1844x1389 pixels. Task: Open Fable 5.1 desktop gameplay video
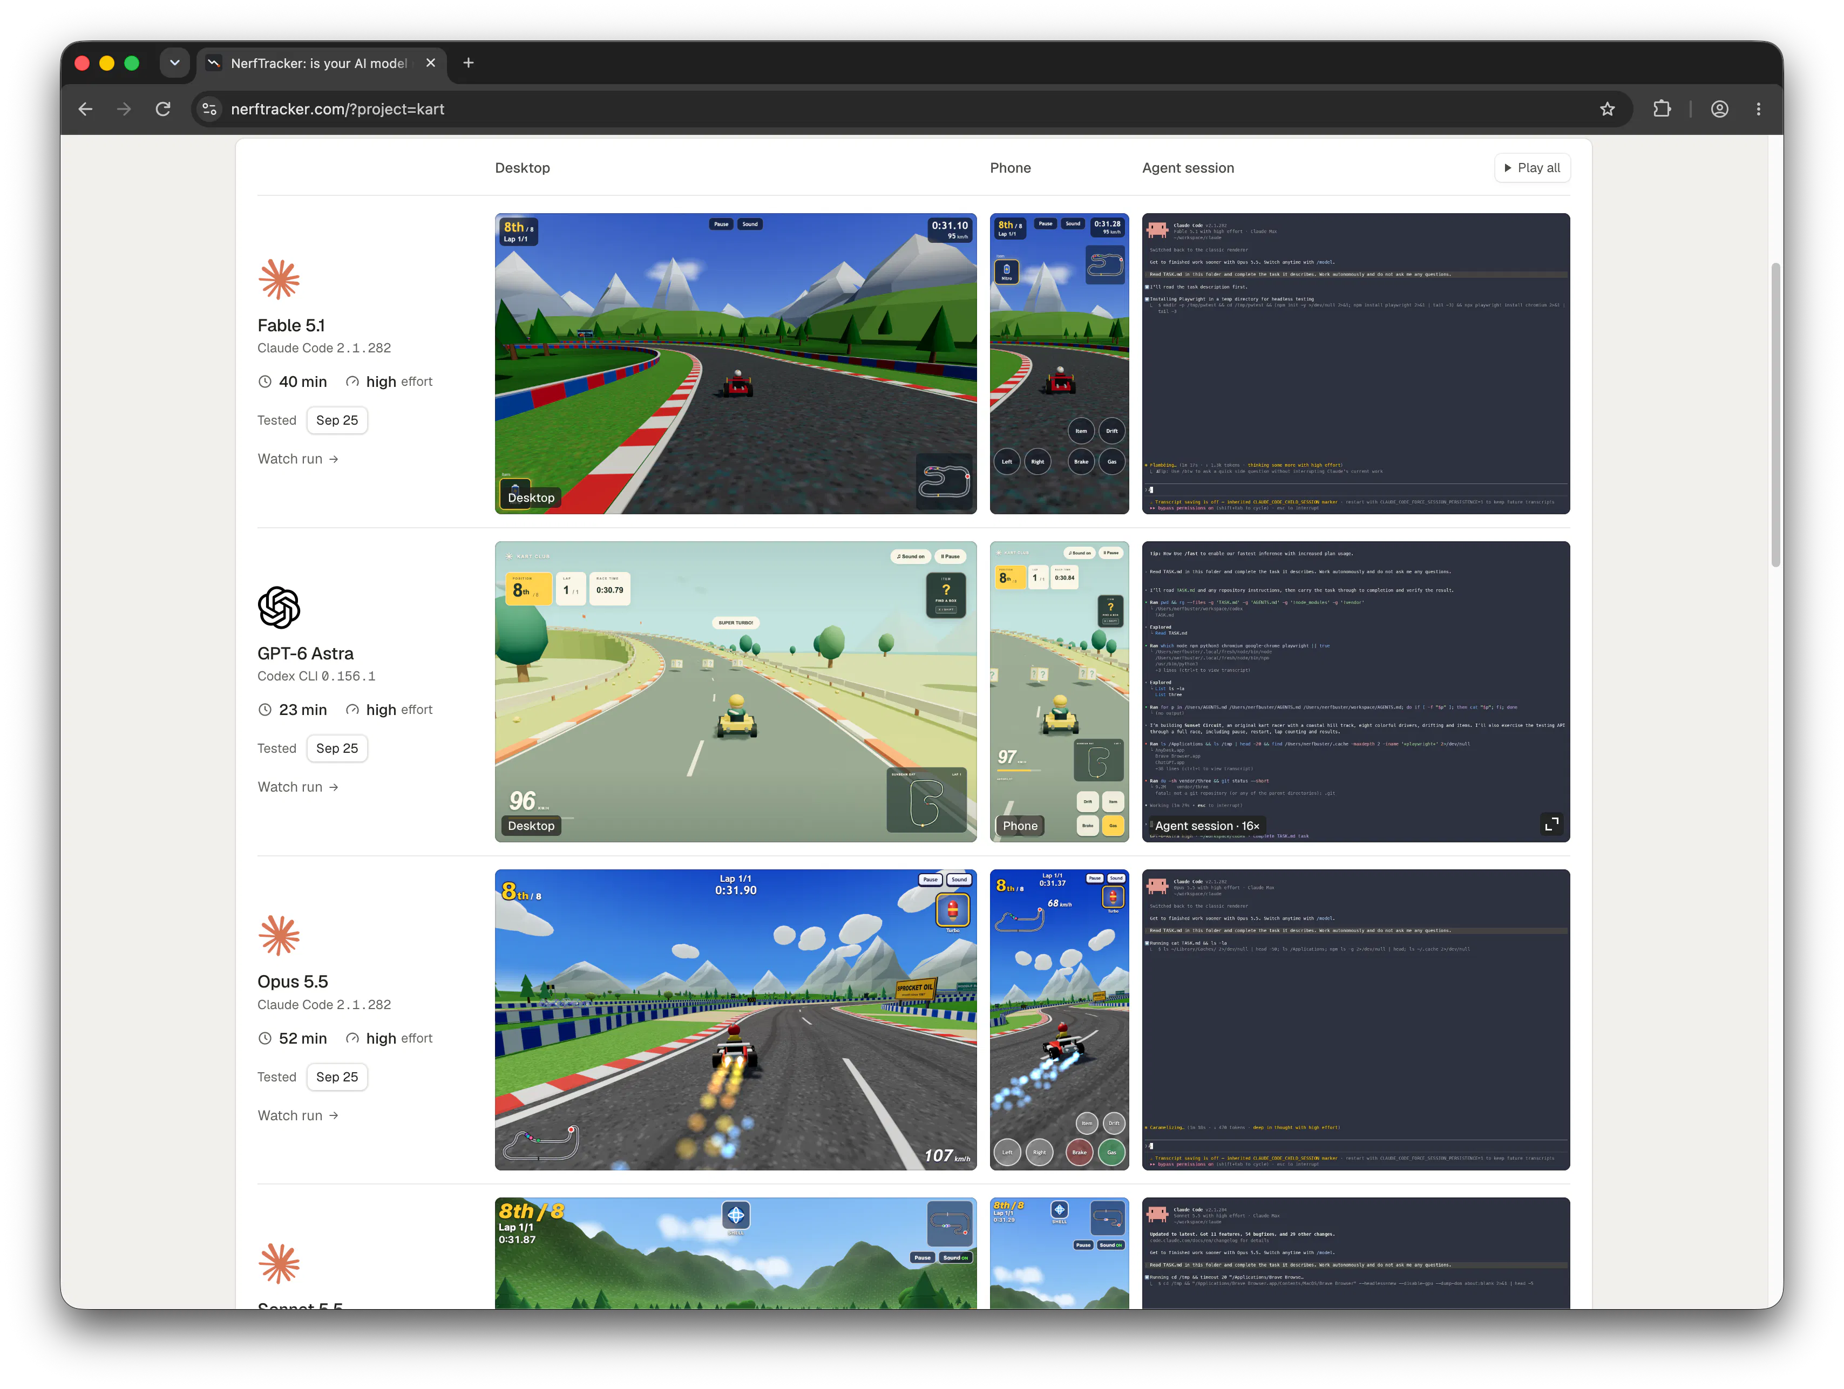(x=735, y=364)
